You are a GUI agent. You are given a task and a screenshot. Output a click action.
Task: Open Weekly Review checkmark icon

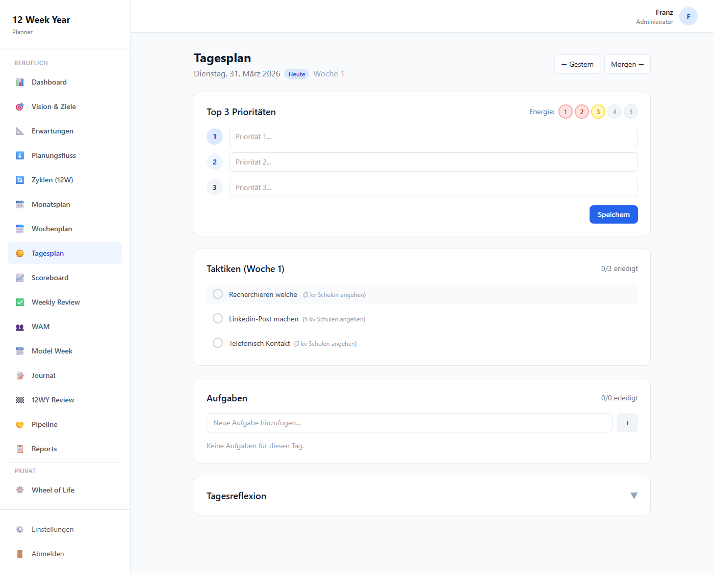click(x=20, y=302)
